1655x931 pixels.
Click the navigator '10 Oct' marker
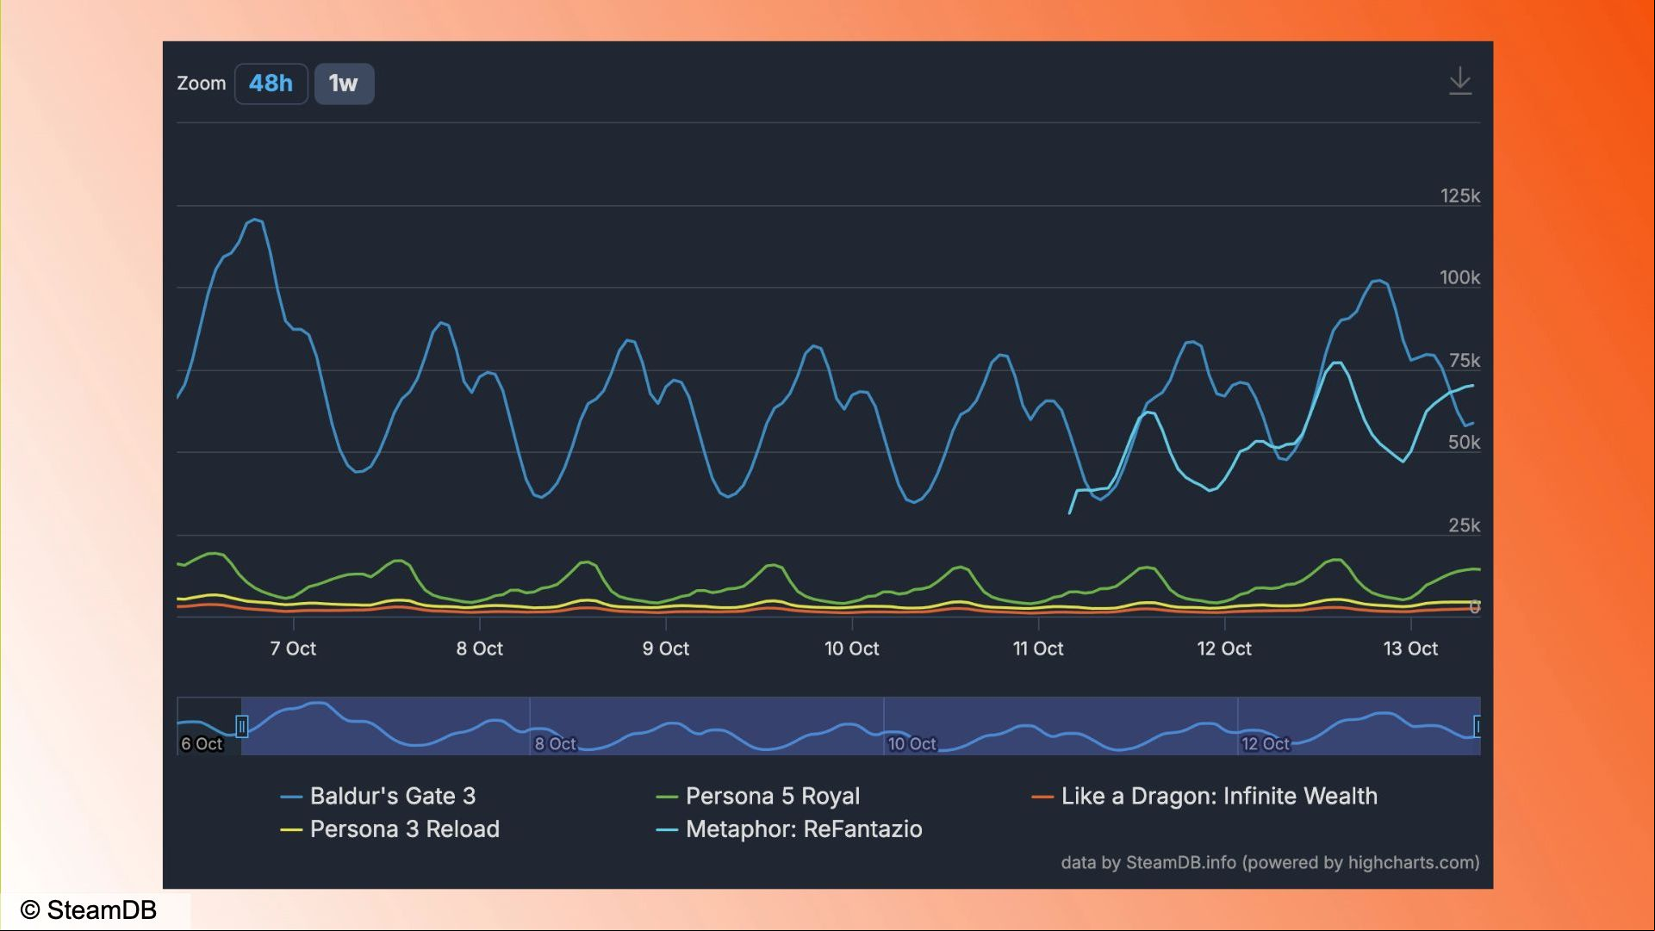911,743
